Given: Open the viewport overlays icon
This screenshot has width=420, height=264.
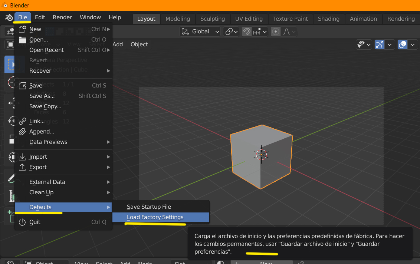Looking at the screenshot, I should [x=402, y=44].
